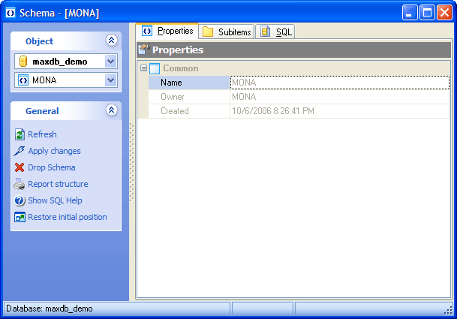Click the Report structure link

(x=58, y=184)
